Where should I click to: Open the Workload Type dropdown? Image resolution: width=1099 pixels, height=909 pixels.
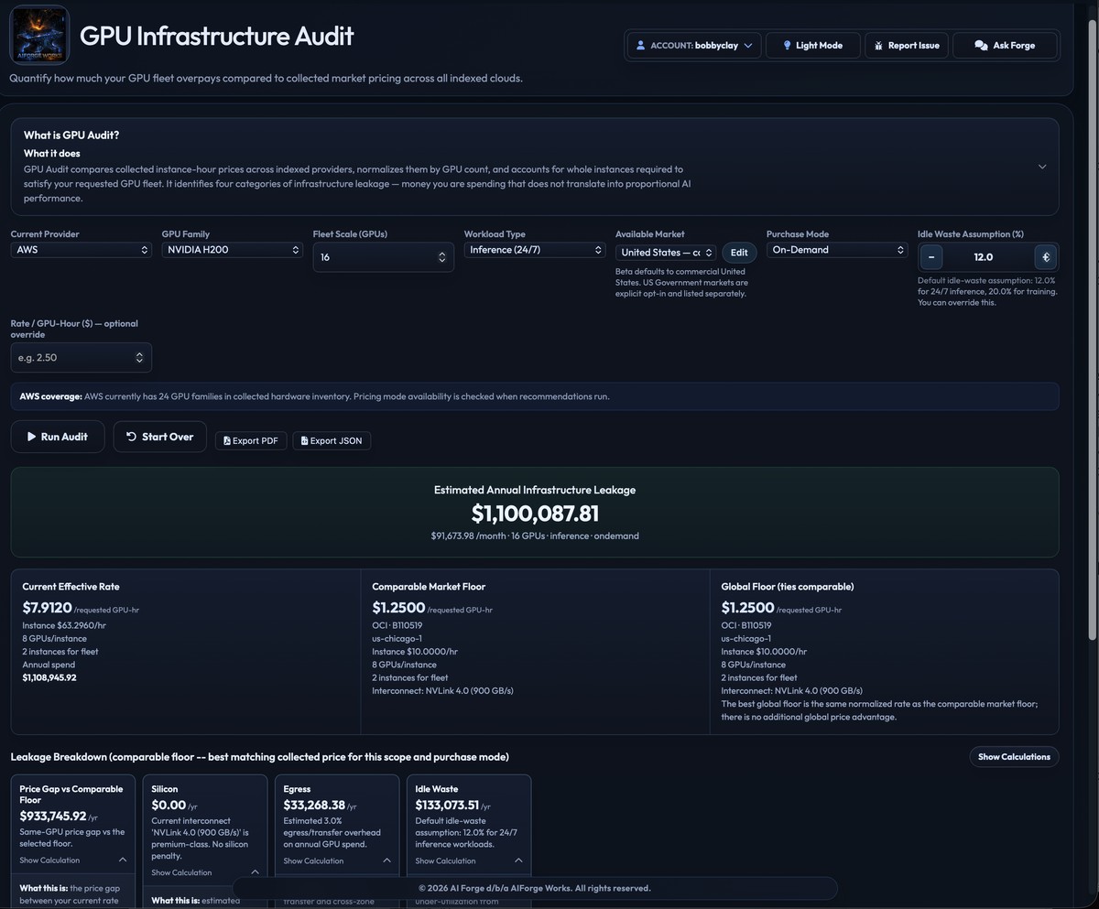click(x=535, y=249)
